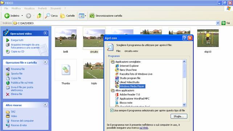Open the view mode dropdown
This screenshot has height=131, width=233.
(x=82, y=16)
